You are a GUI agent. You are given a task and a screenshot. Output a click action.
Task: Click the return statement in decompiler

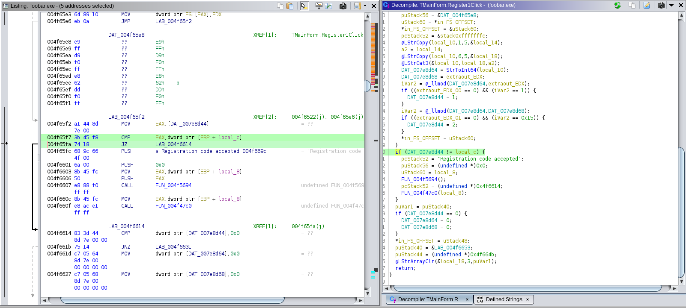click(406, 268)
